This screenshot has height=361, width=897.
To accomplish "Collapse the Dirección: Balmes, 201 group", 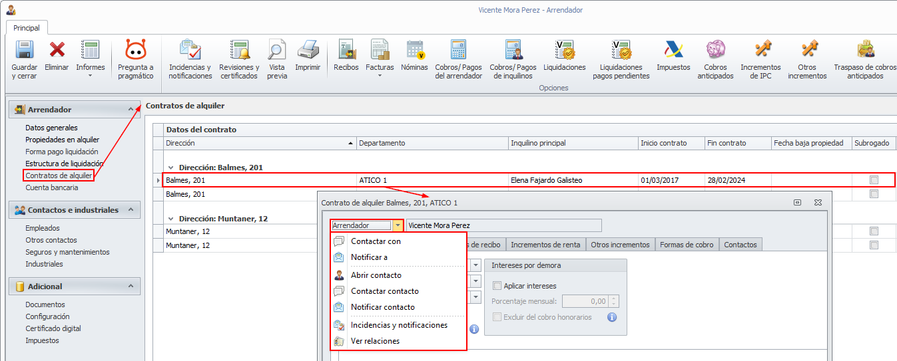I will [171, 168].
